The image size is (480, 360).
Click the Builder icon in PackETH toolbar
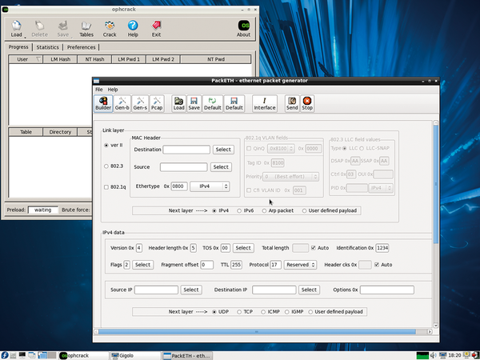103,102
